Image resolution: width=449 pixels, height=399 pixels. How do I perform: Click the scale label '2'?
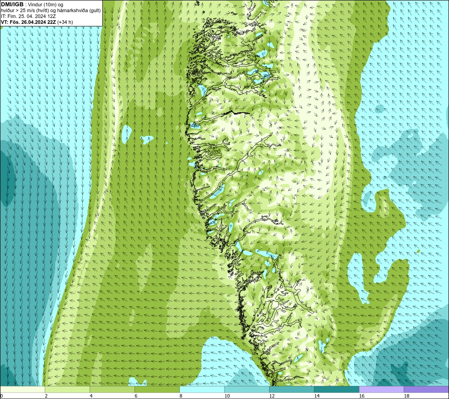46,396
